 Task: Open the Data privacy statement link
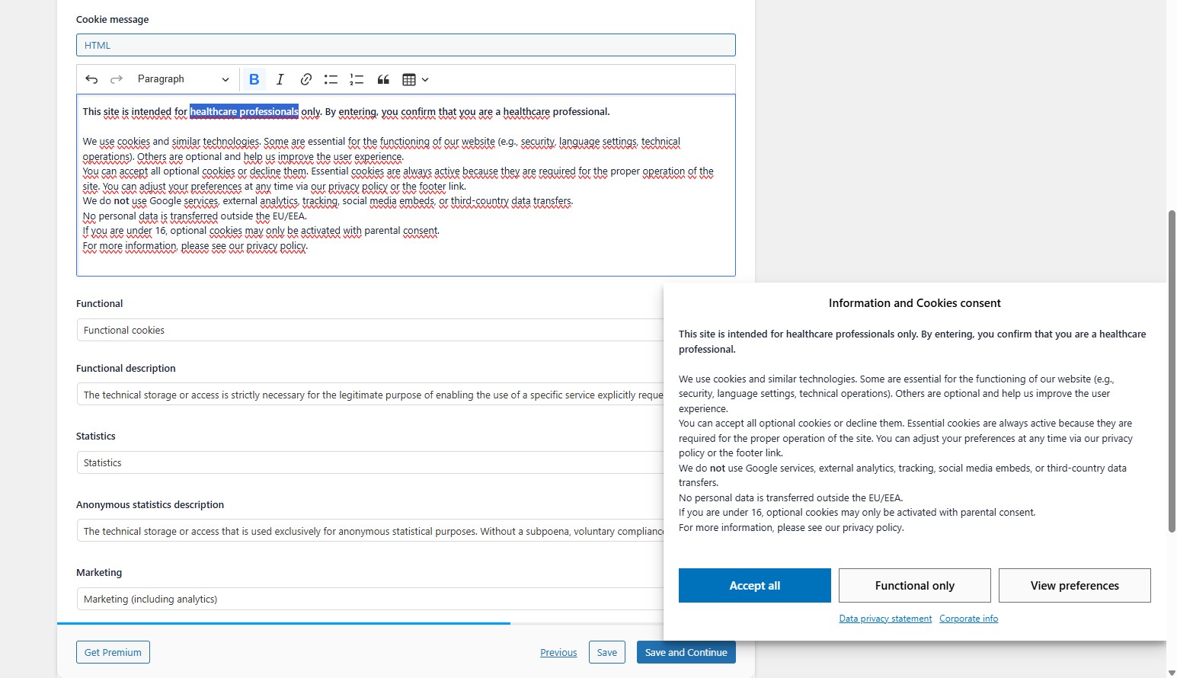(885, 619)
